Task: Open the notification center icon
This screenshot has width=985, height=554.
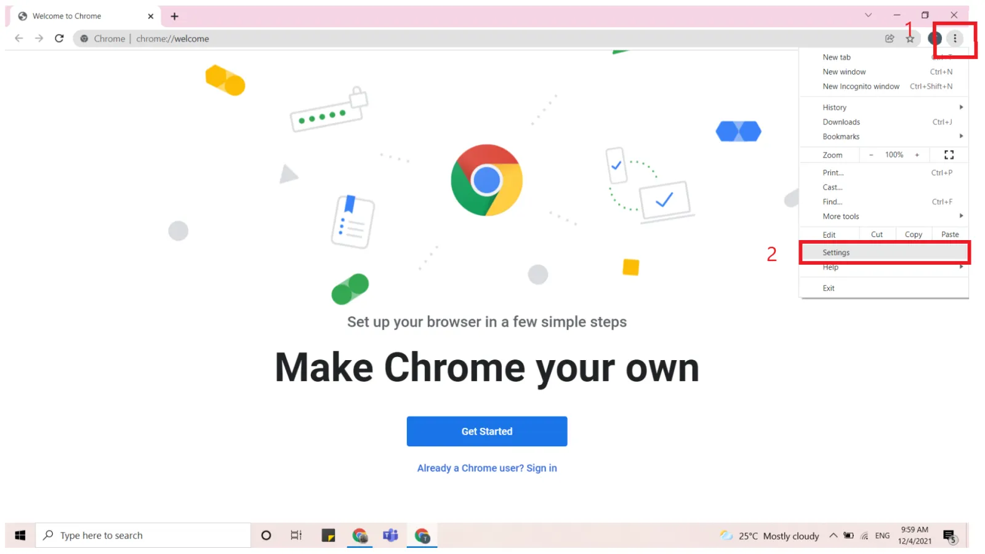Action: click(951, 537)
